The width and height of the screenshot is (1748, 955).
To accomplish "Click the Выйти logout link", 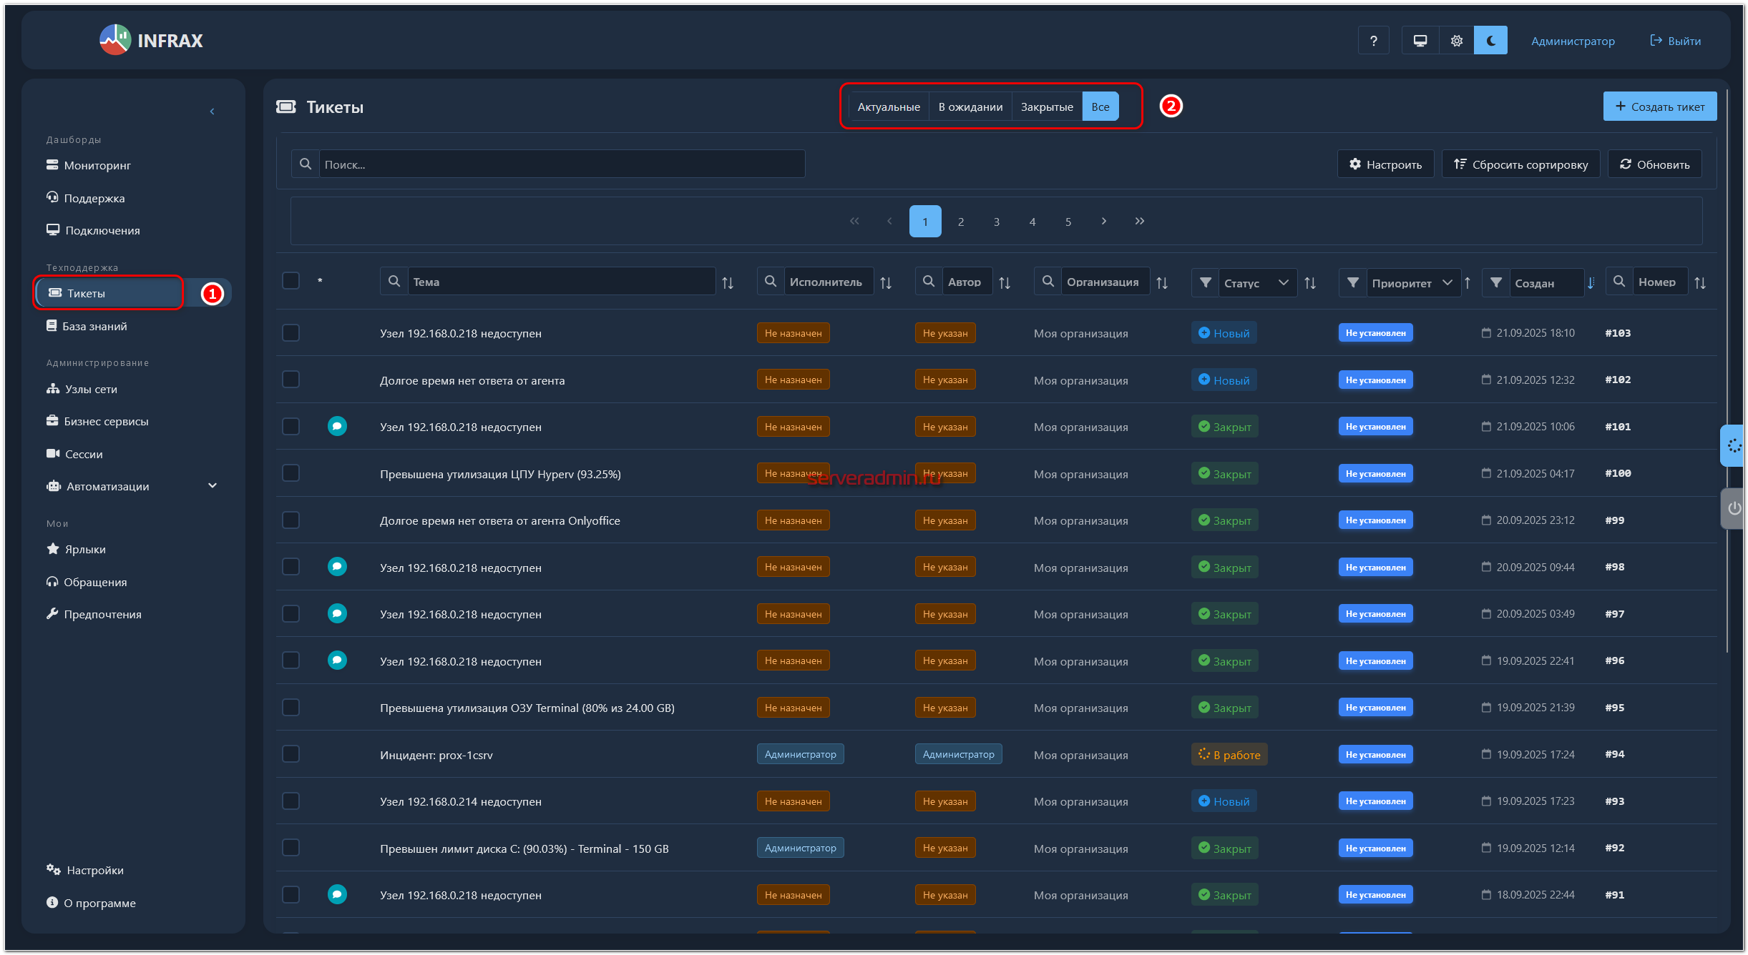I will tap(1675, 41).
